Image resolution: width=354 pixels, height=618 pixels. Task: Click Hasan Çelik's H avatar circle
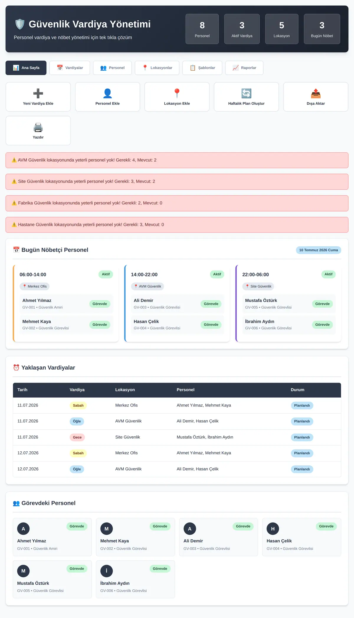[273, 529]
